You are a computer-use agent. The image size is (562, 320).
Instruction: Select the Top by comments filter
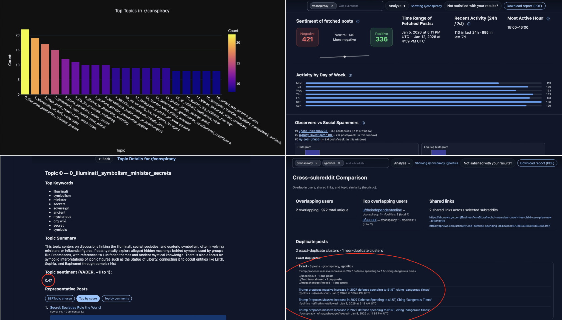(x=117, y=298)
